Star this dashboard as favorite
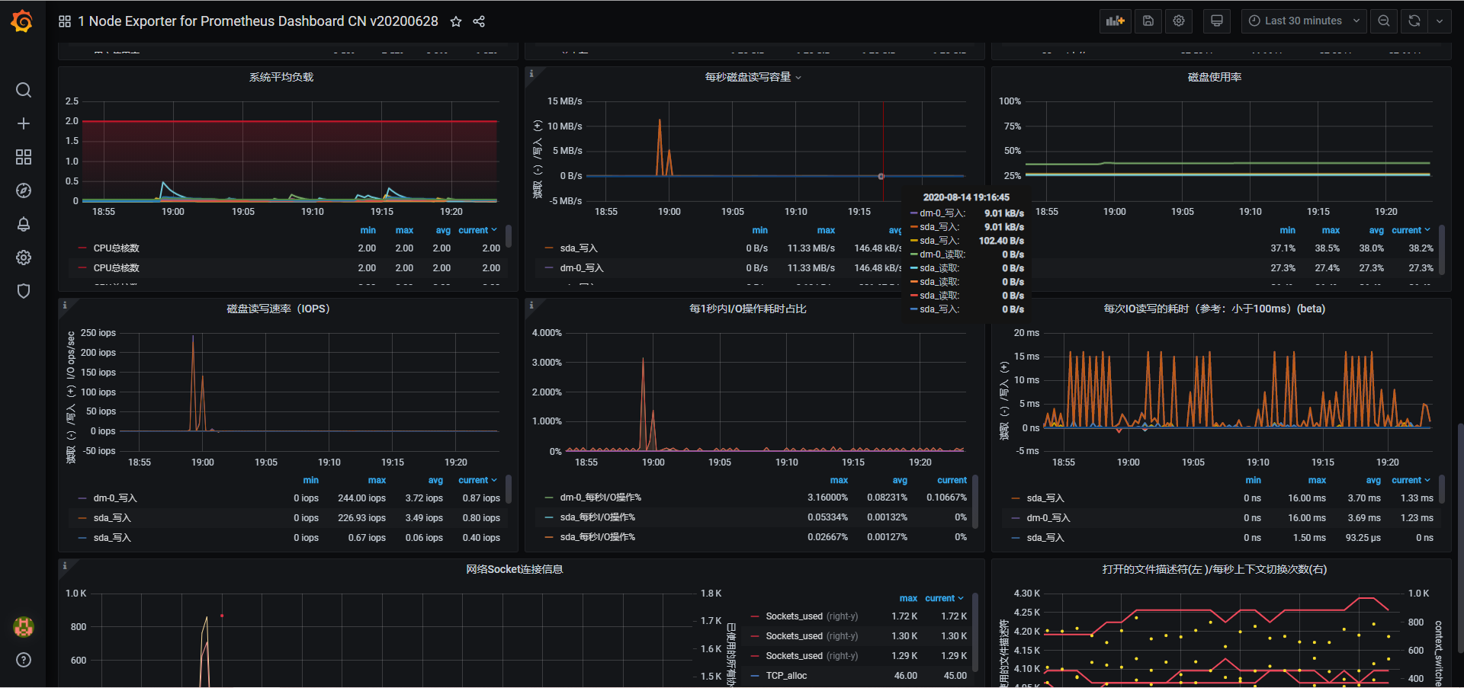 pyautogui.click(x=456, y=21)
